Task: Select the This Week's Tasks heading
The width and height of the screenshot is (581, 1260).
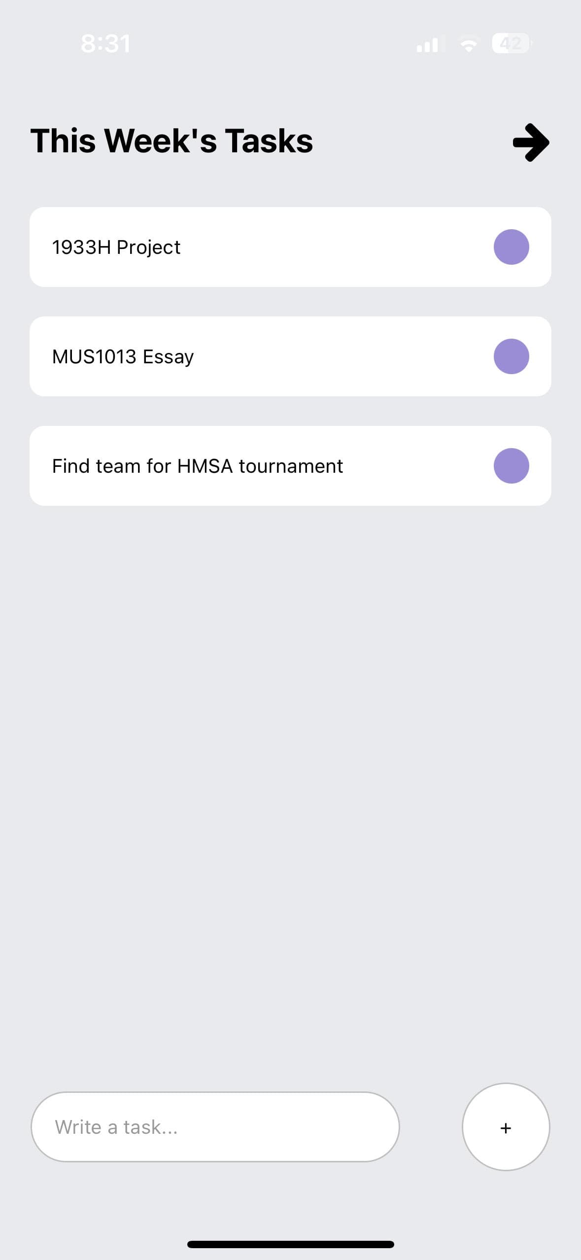Action: coord(171,141)
